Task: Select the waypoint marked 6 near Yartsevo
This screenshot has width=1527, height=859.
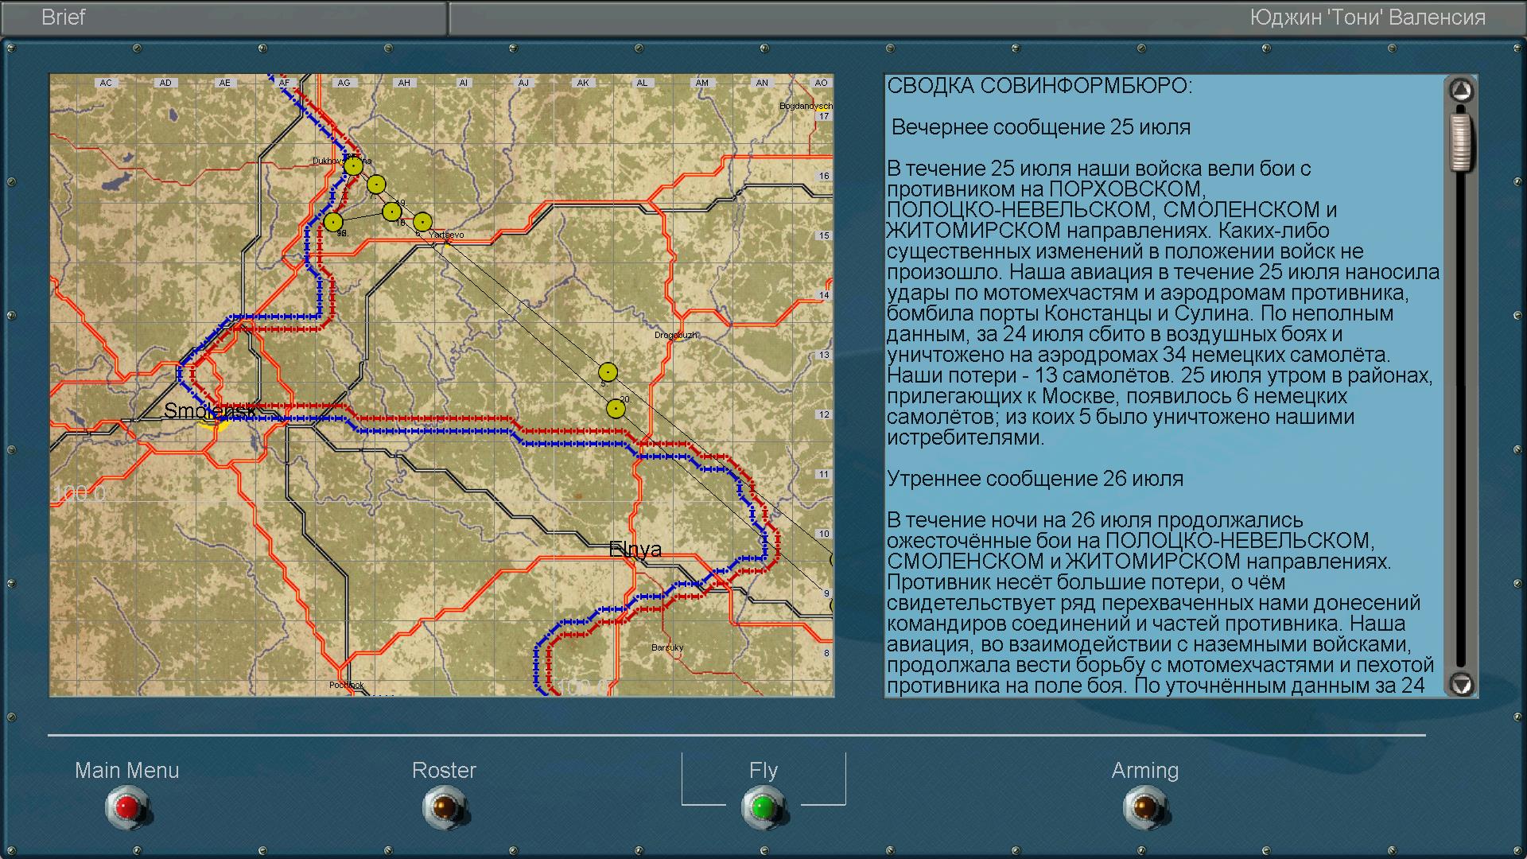Action: click(x=422, y=222)
